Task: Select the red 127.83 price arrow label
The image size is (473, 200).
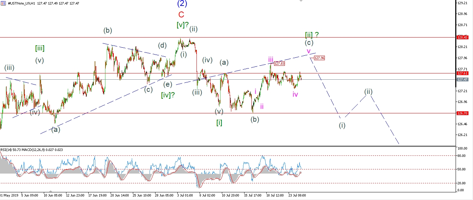Action: (x=279, y=64)
